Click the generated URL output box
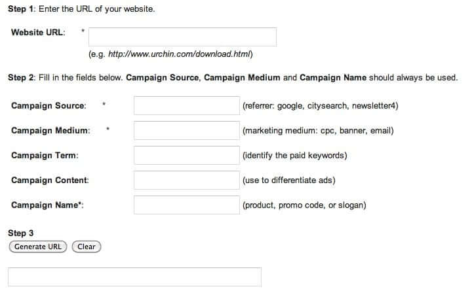Viewport: 474px width, 291px height. pos(134,277)
